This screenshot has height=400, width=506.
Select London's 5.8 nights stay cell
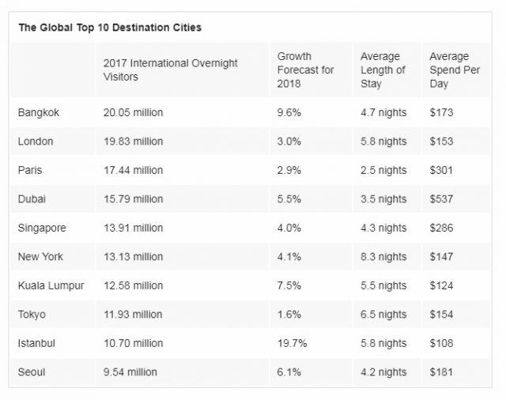(383, 142)
